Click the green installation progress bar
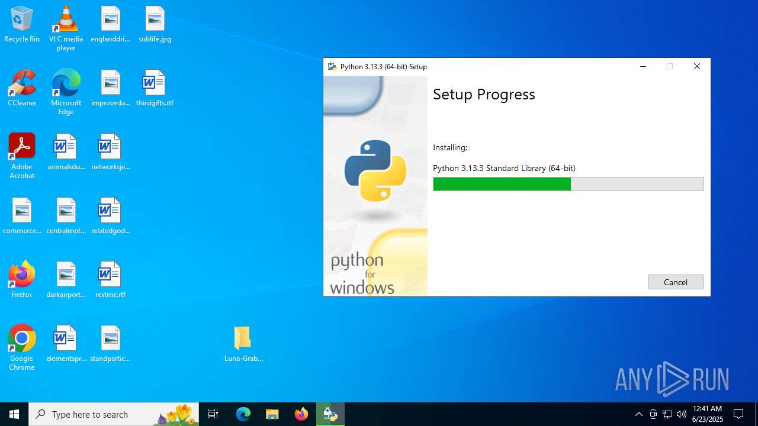Image resolution: width=758 pixels, height=426 pixels. [x=568, y=184]
